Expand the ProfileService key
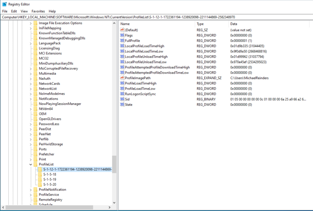This screenshot has width=313, height=211. pyautogui.click(x=31, y=195)
